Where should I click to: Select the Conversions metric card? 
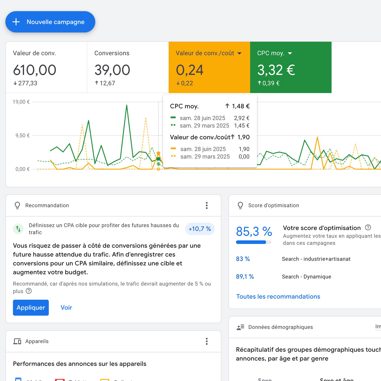coord(128,67)
